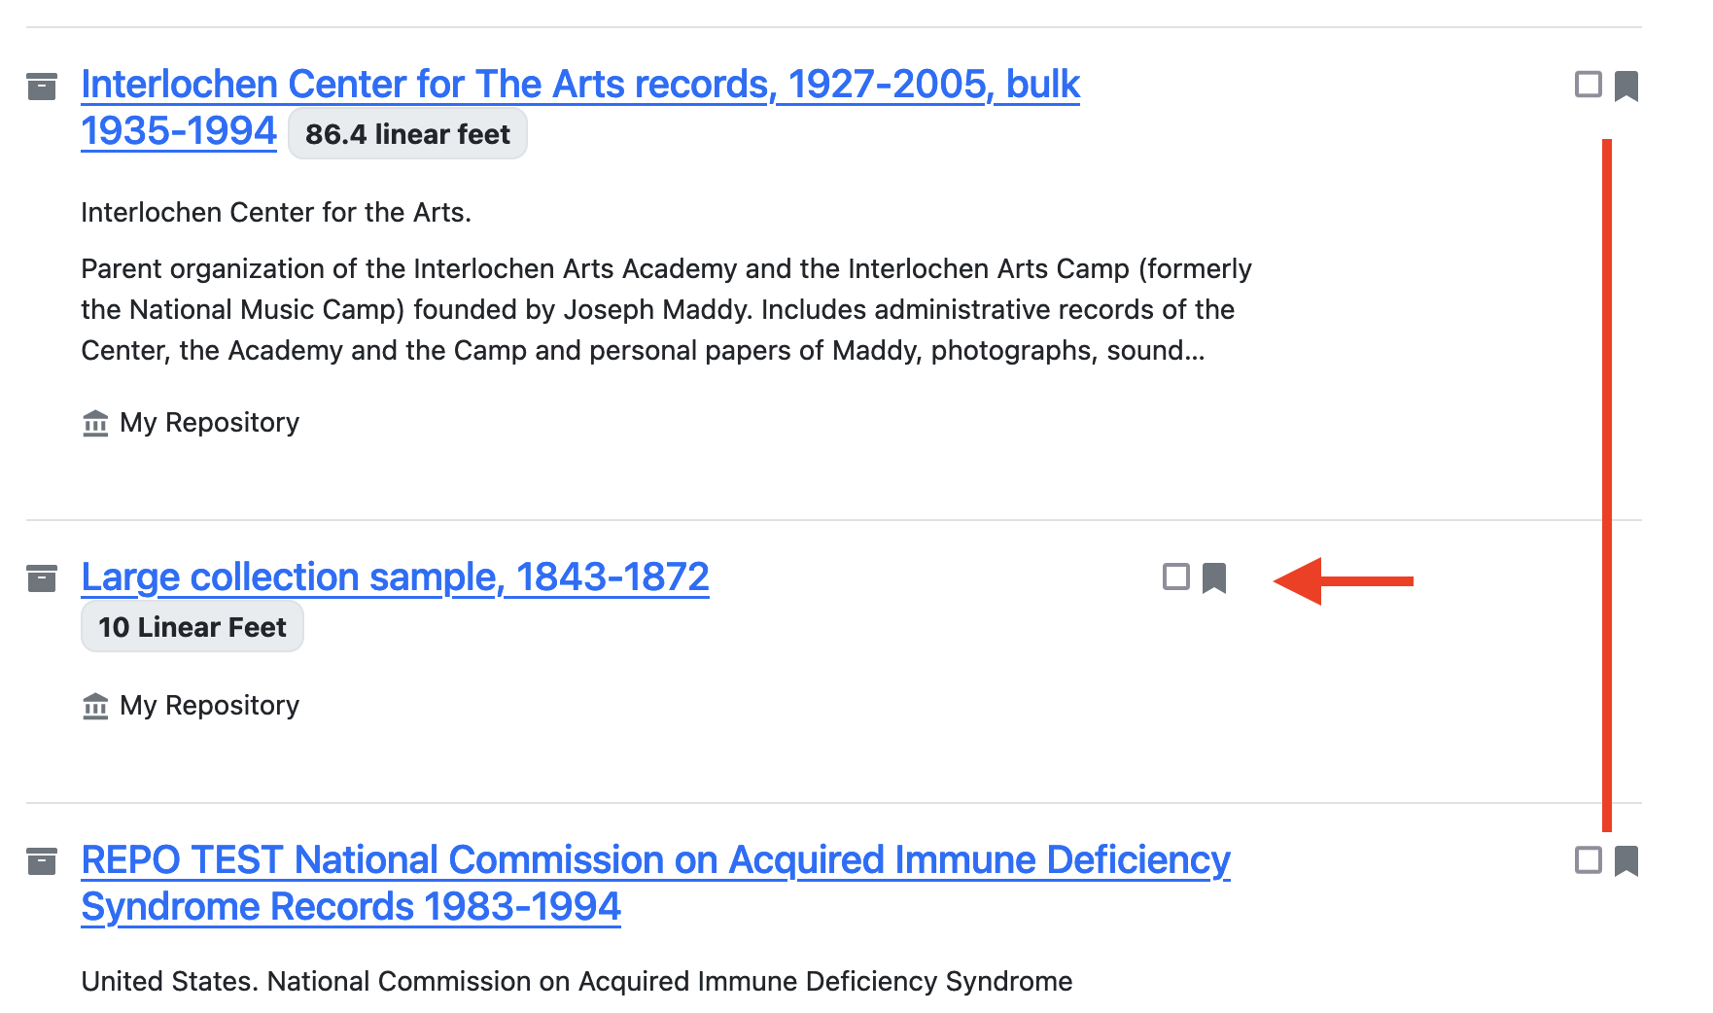Click the 86.4 linear feet extent badge
The height and width of the screenshot is (1013, 1713).
407,134
